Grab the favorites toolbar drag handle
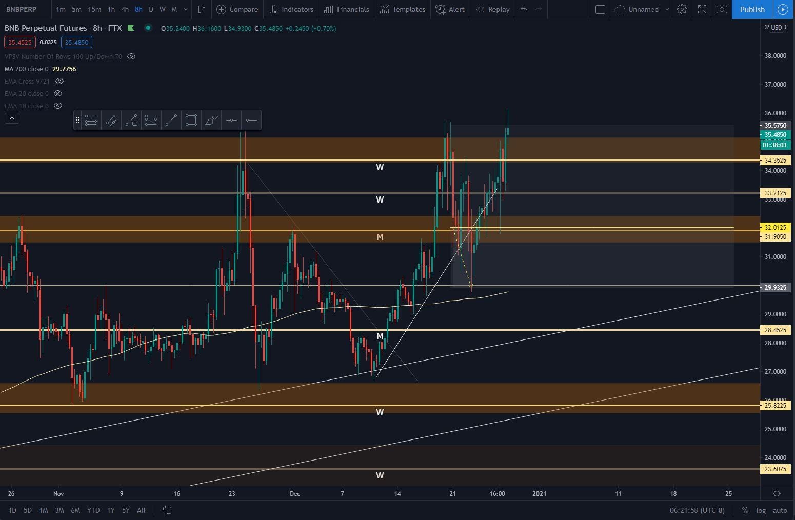 [77, 120]
